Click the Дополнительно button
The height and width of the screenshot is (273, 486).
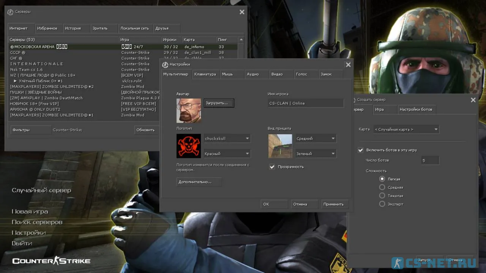(x=199, y=182)
